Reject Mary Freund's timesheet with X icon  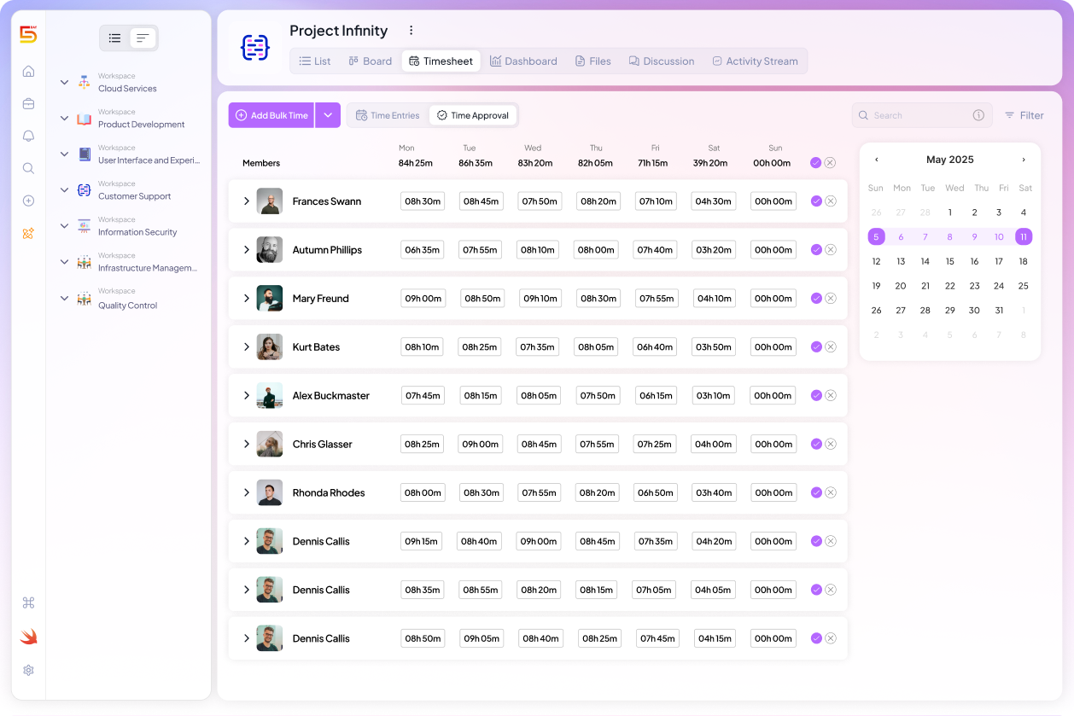tap(831, 299)
